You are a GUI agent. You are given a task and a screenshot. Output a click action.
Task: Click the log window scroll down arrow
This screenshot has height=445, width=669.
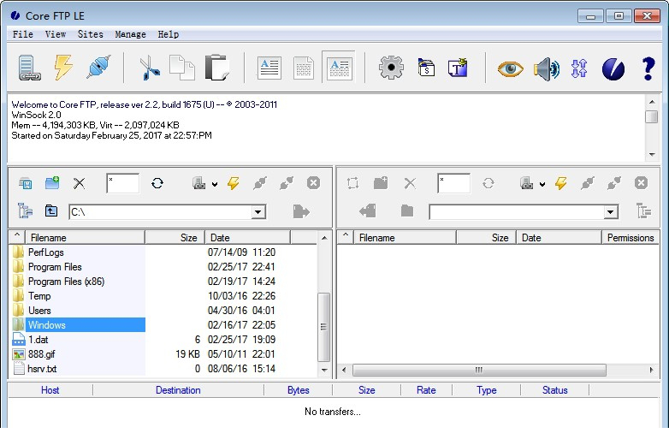click(x=652, y=154)
